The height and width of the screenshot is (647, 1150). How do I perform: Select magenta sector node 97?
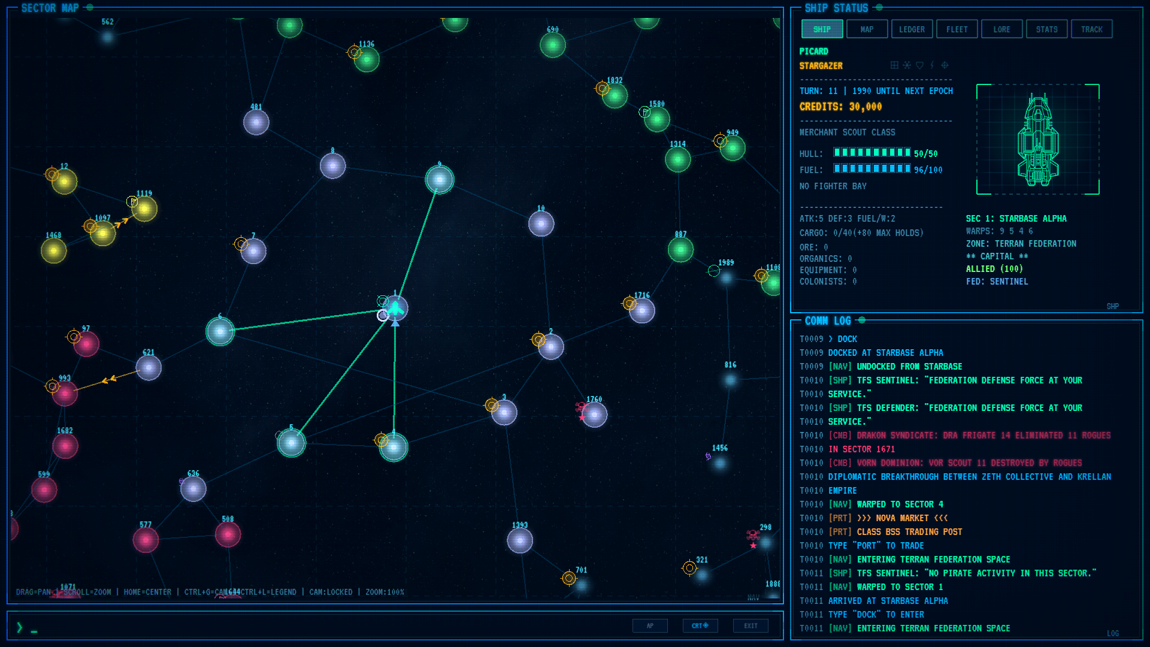click(x=86, y=344)
